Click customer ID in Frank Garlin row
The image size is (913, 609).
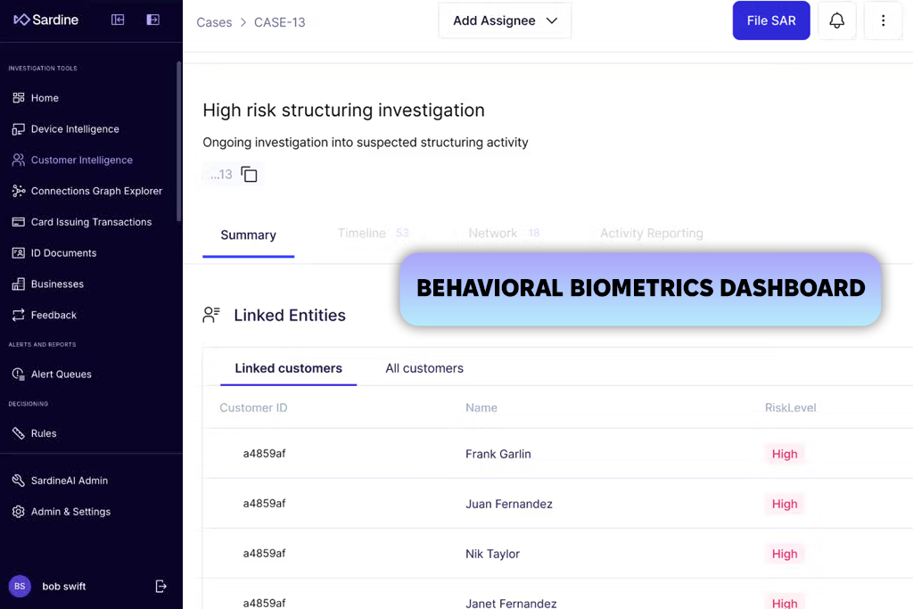(264, 454)
